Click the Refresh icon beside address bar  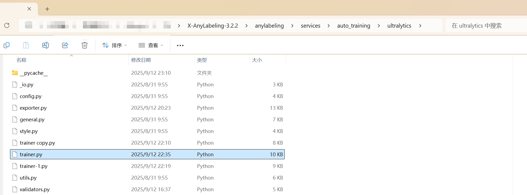(x=7, y=25)
